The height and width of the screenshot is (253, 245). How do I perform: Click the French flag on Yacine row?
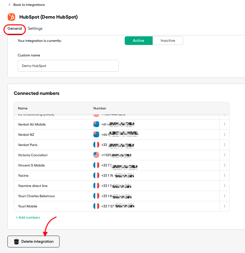(x=96, y=175)
